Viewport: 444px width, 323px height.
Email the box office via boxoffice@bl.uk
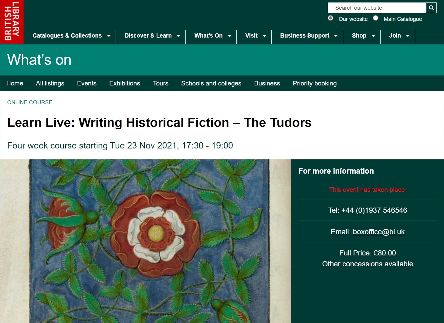tap(379, 232)
